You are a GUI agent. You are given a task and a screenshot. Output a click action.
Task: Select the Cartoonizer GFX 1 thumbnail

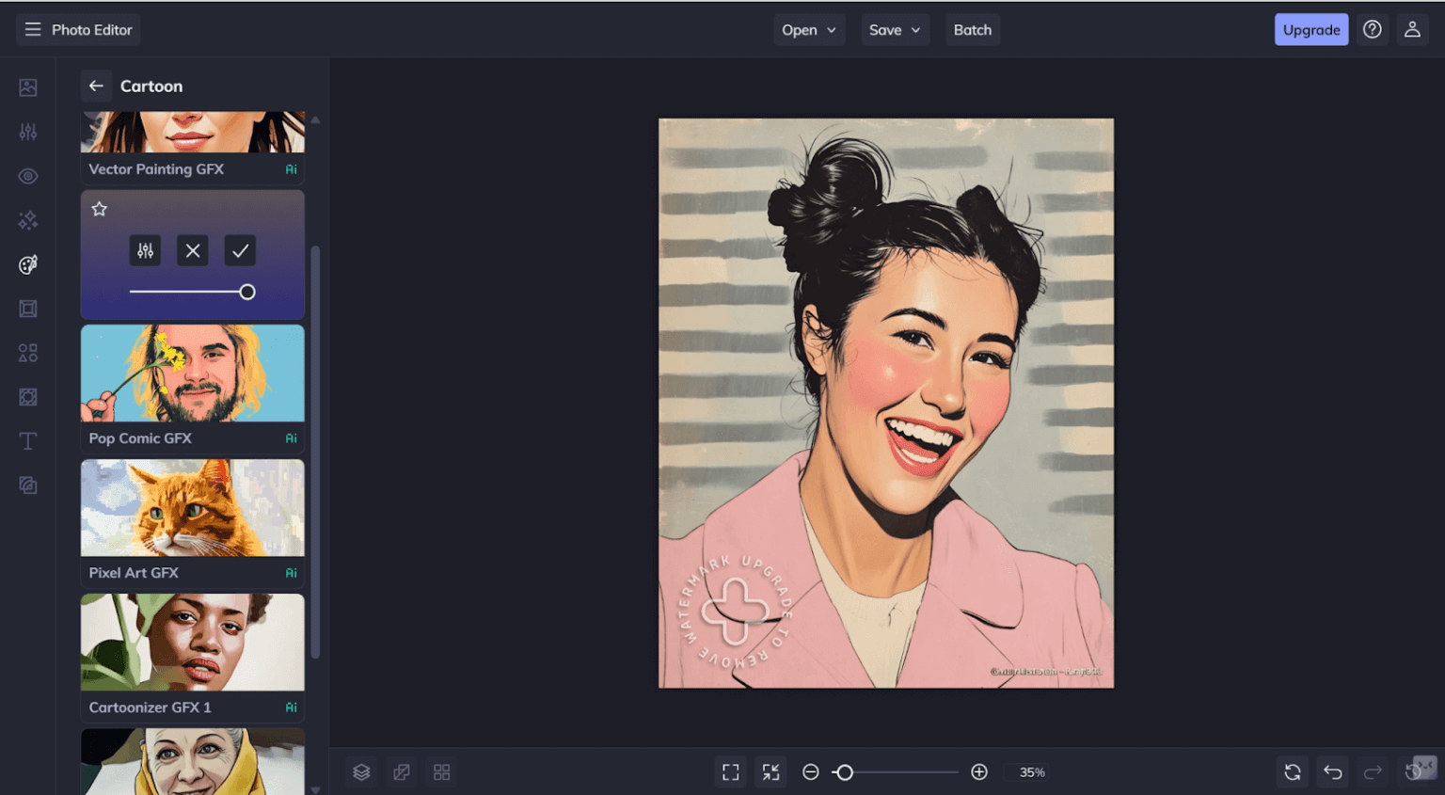(x=193, y=643)
